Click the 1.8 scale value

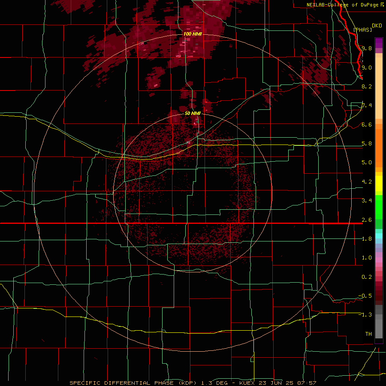367,239
